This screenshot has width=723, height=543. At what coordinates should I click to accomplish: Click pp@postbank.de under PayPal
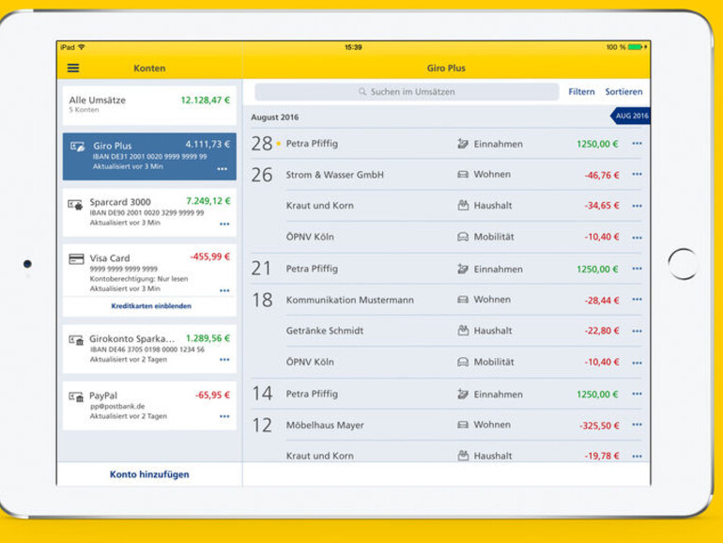tap(117, 407)
